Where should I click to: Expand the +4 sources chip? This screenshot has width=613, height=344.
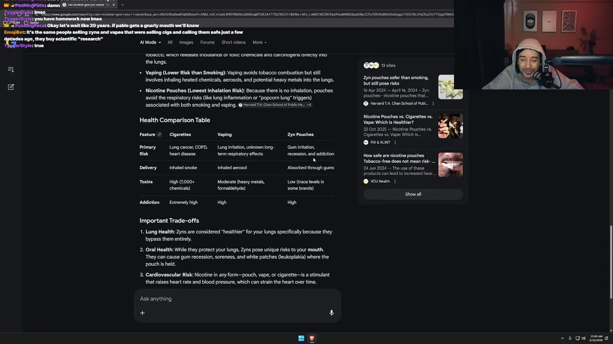(309, 105)
